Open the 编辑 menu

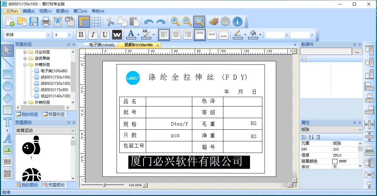click(29, 11)
